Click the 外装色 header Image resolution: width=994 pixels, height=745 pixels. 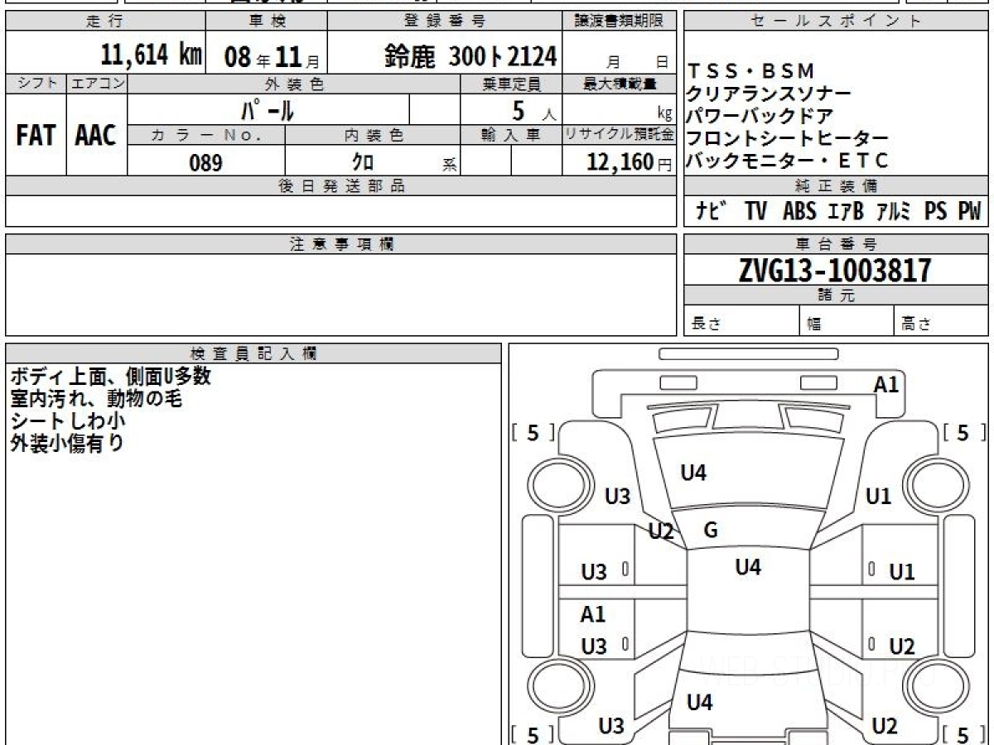pos(294,84)
